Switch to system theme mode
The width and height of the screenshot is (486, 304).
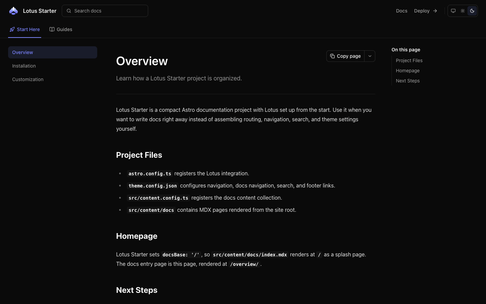[x=453, y=11]
